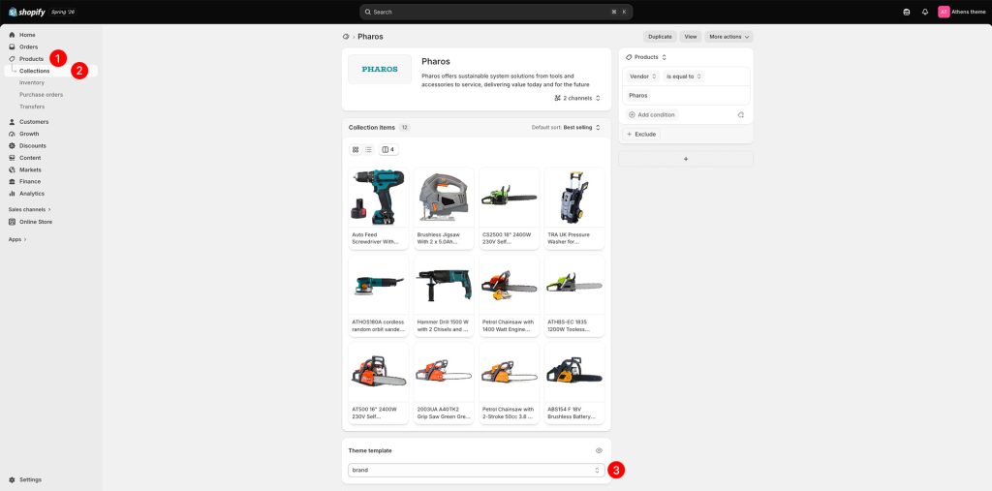Image resolution: width=992 pixels, height=491 pixels.
Task: Change the column count selector showing 4
Action: (x=388, y=150)
